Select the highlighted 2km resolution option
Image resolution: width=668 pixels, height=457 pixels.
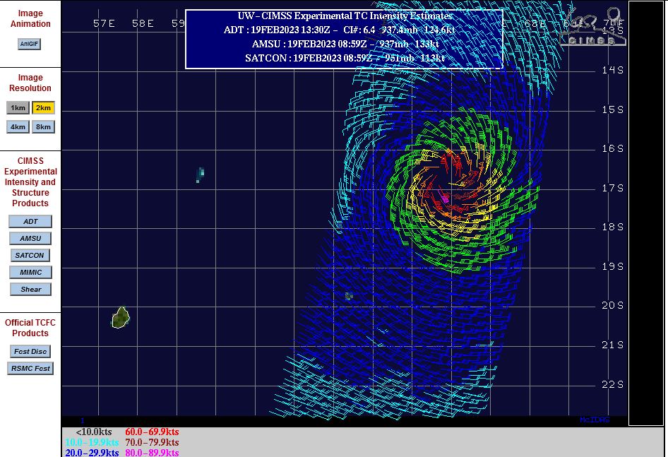pyautogui.click(x=43, y=108)
